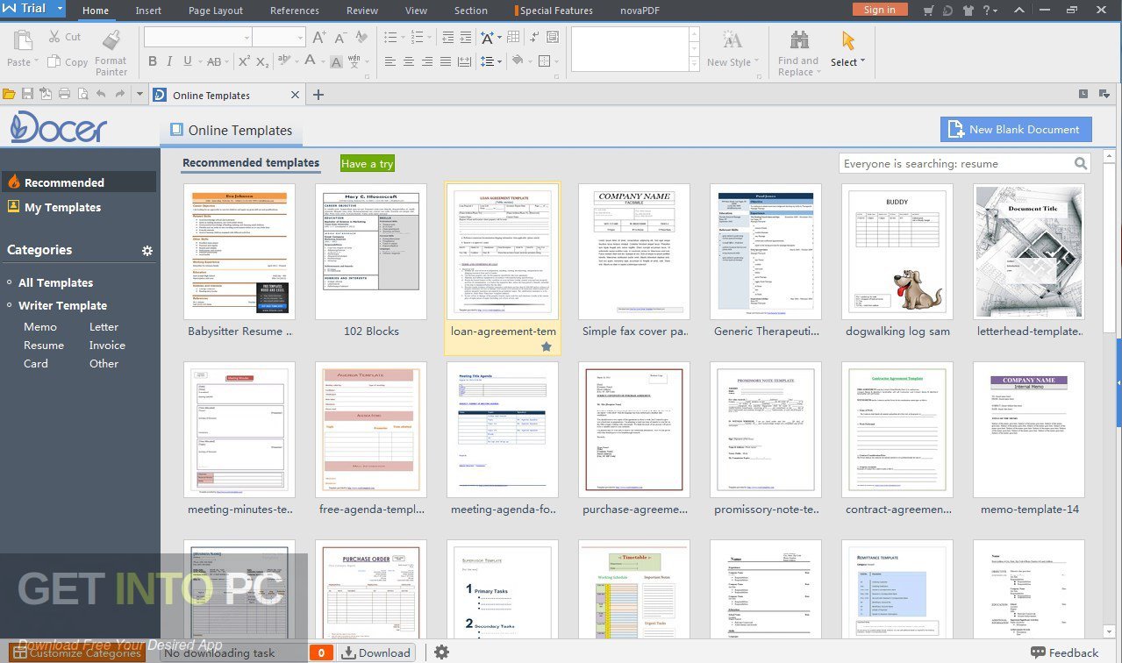Screen dimensions: 1122x663
Task: Open the Review ribbon tab
Action: (x=362, y=11)
